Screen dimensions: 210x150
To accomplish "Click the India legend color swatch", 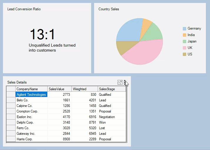I will tap(184, 35).
